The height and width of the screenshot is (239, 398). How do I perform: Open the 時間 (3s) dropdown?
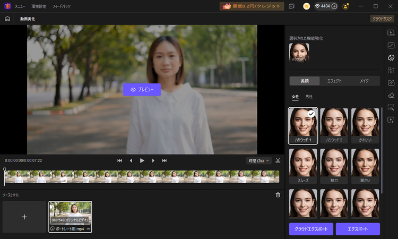click(x=258, y=161)
